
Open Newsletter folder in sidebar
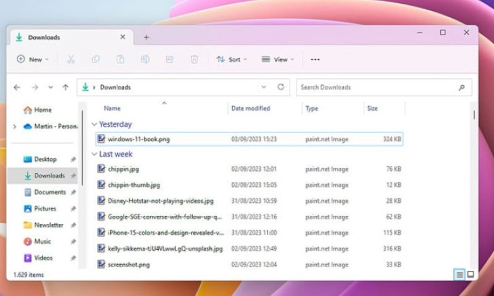click(x=43, y=225)
